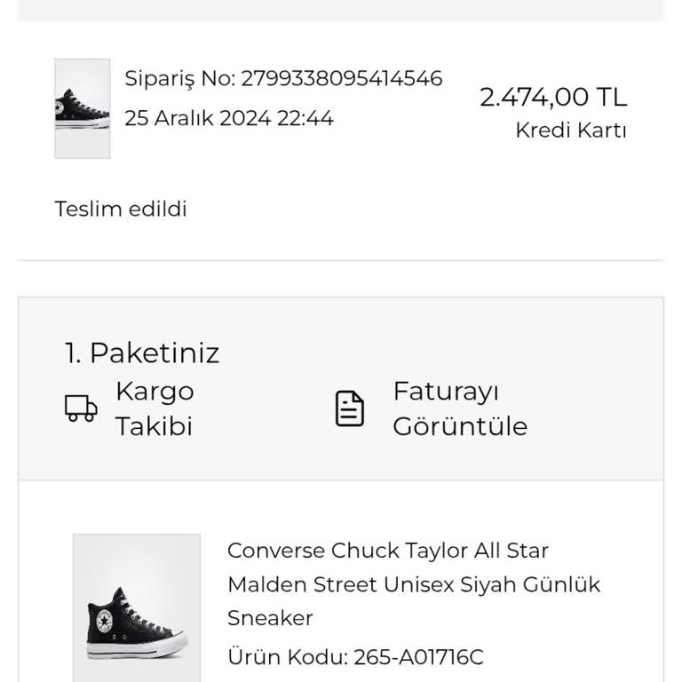Open the Converse Chuck Taylor All Star title
The width and height of the screenshot is (682, 682).
tap(388, 551)
